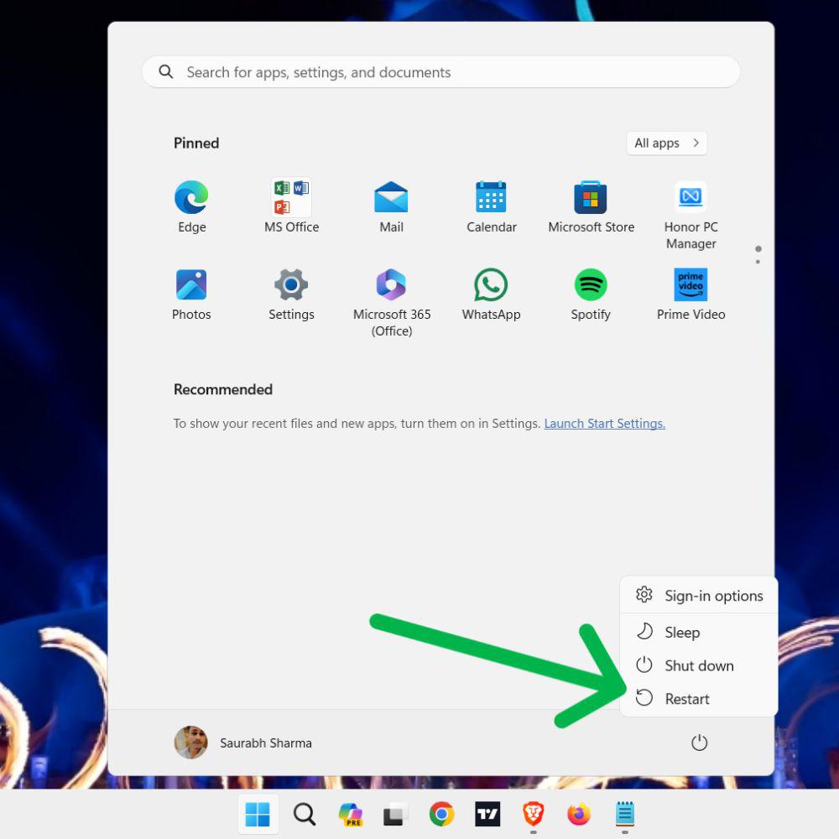Open the Edge browser pinned app
Image resolution: width=839 pixels, height=839 pixels.
point(191,206)
